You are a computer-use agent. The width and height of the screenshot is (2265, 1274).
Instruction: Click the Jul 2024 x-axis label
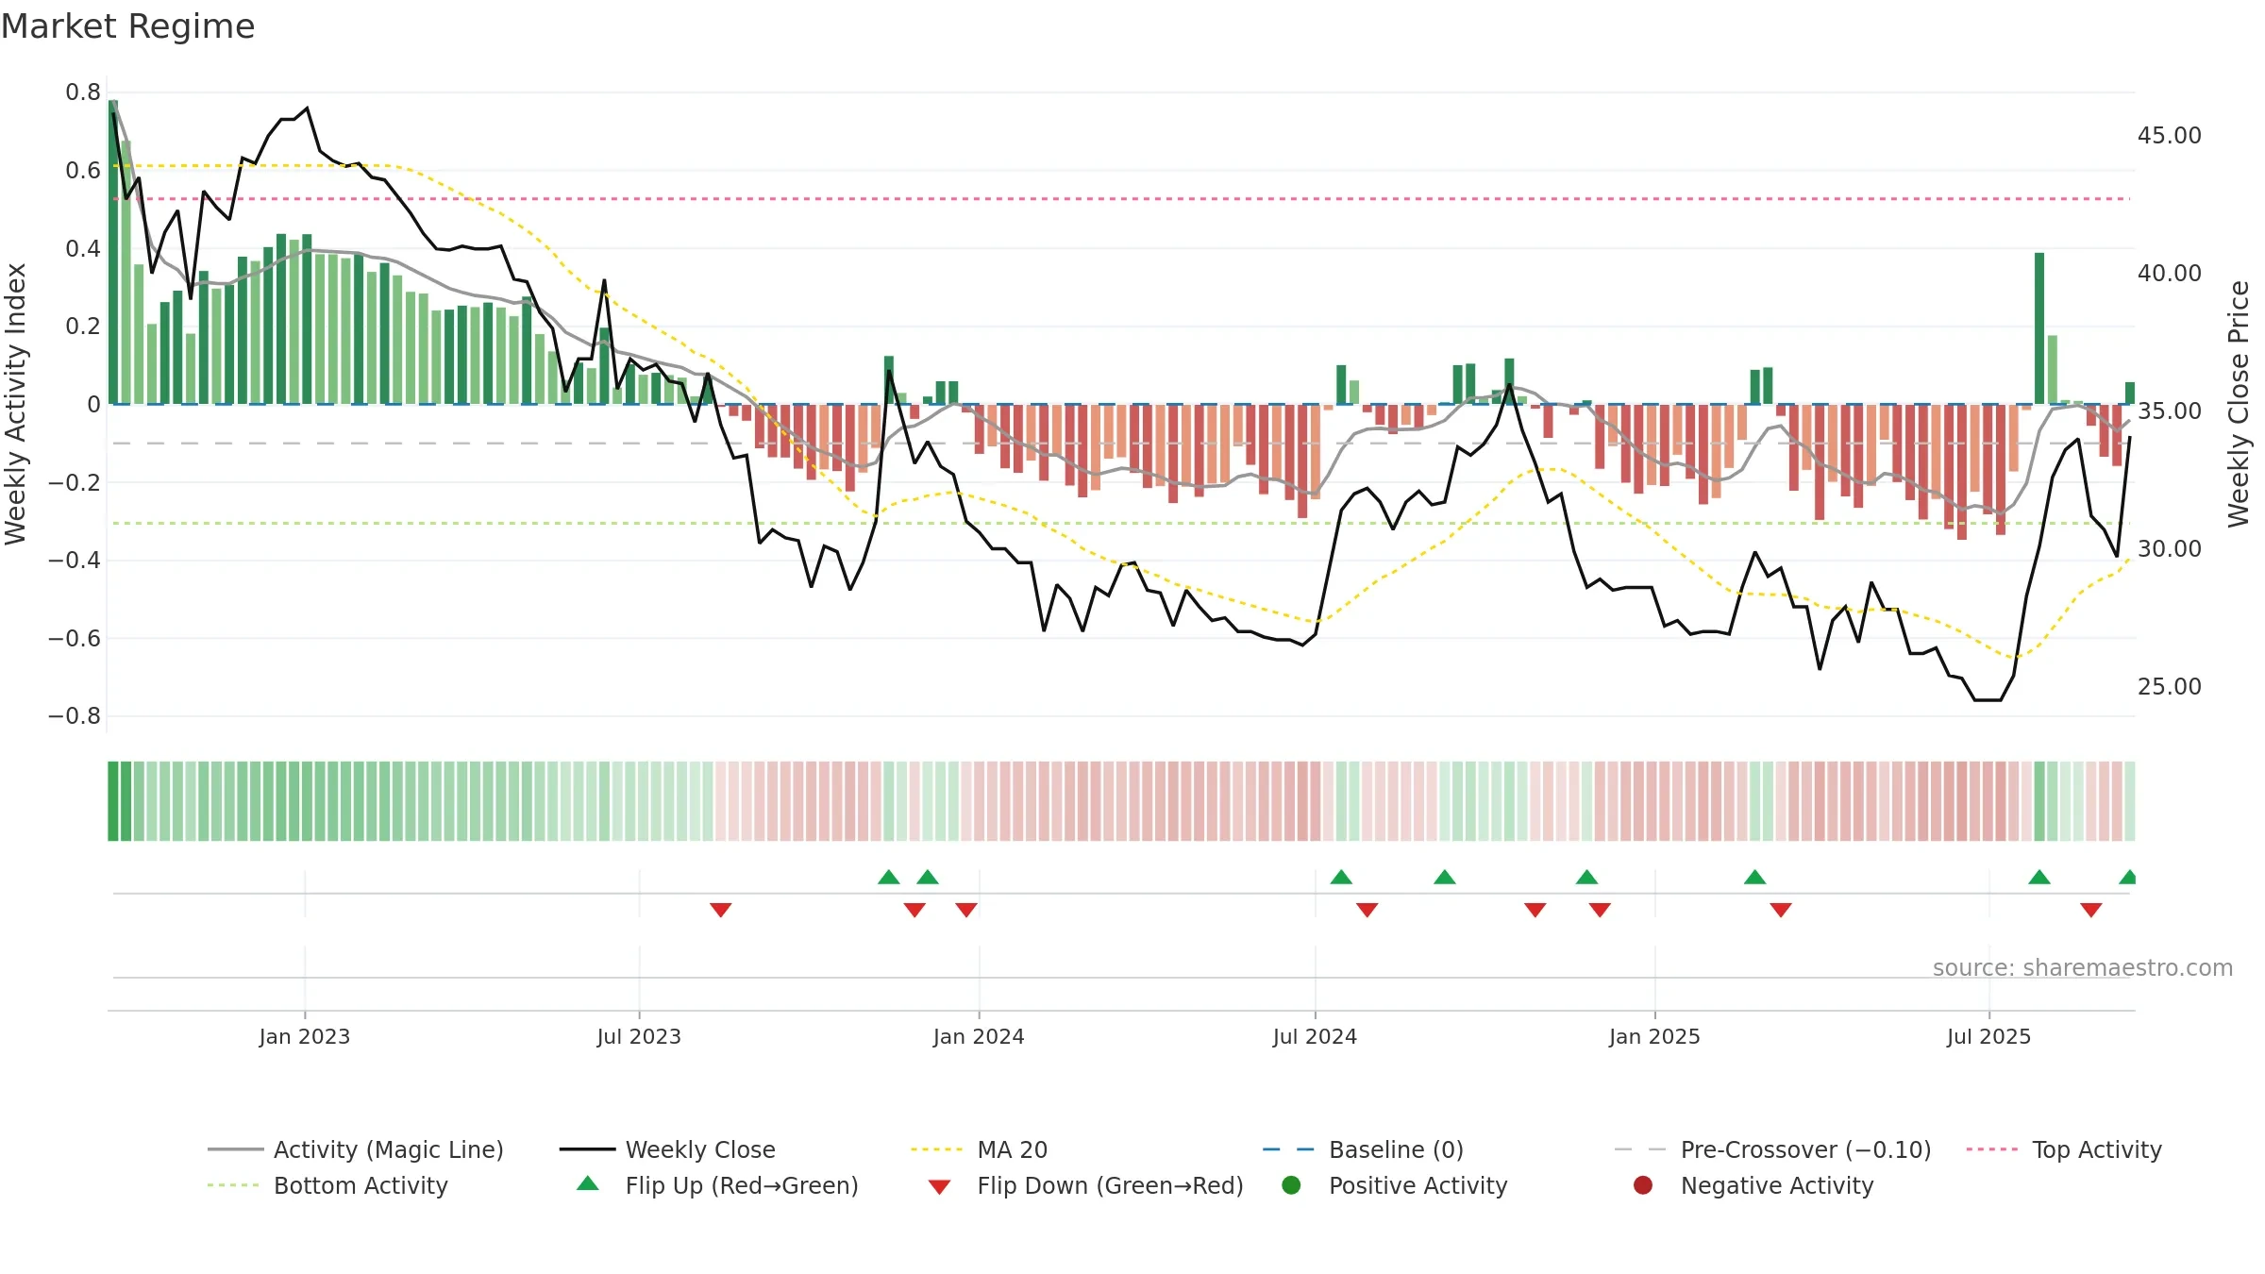pos(1315,1036)
